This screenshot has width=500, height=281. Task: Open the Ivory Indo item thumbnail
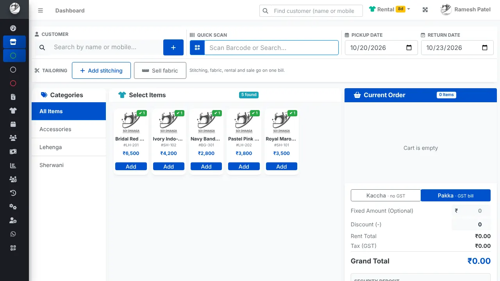pyautogui.click(x=168, y=122)
